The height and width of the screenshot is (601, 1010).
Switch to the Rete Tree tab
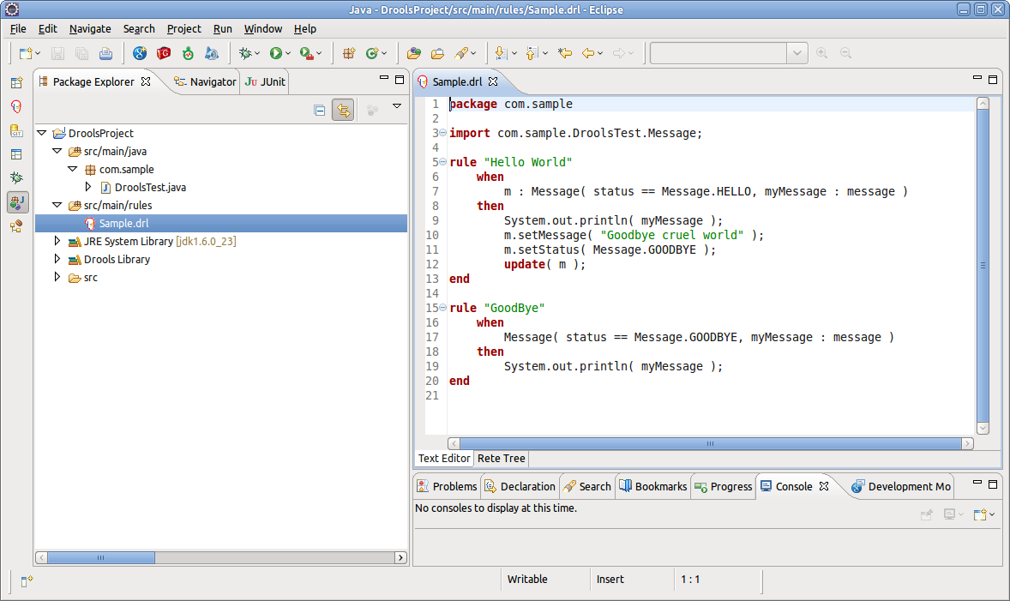[502, 459]
